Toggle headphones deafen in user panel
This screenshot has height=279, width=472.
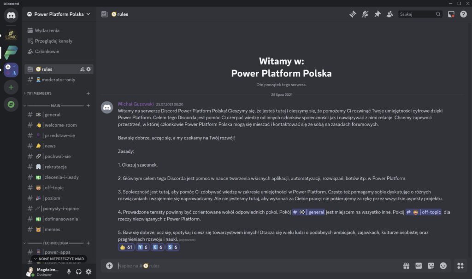tap(78, 272)
